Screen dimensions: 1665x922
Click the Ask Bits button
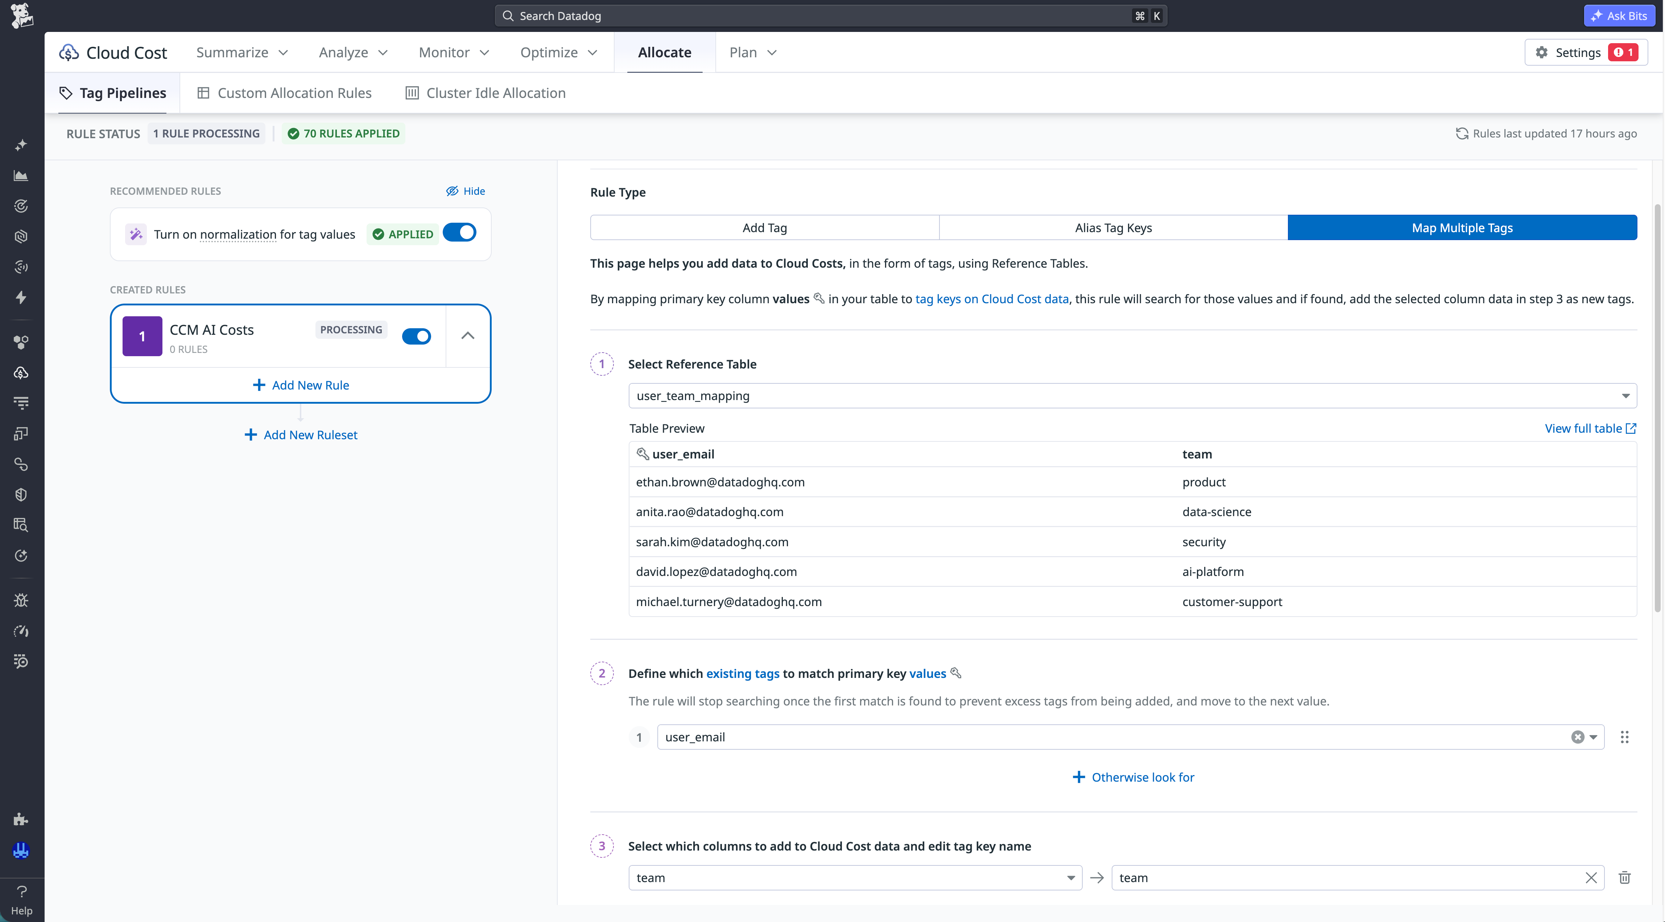pos(1619,16)
